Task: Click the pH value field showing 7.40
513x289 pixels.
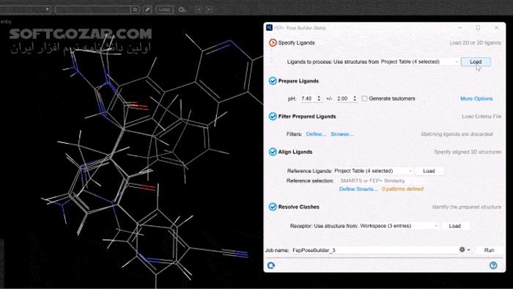Action: pos(308,98)
